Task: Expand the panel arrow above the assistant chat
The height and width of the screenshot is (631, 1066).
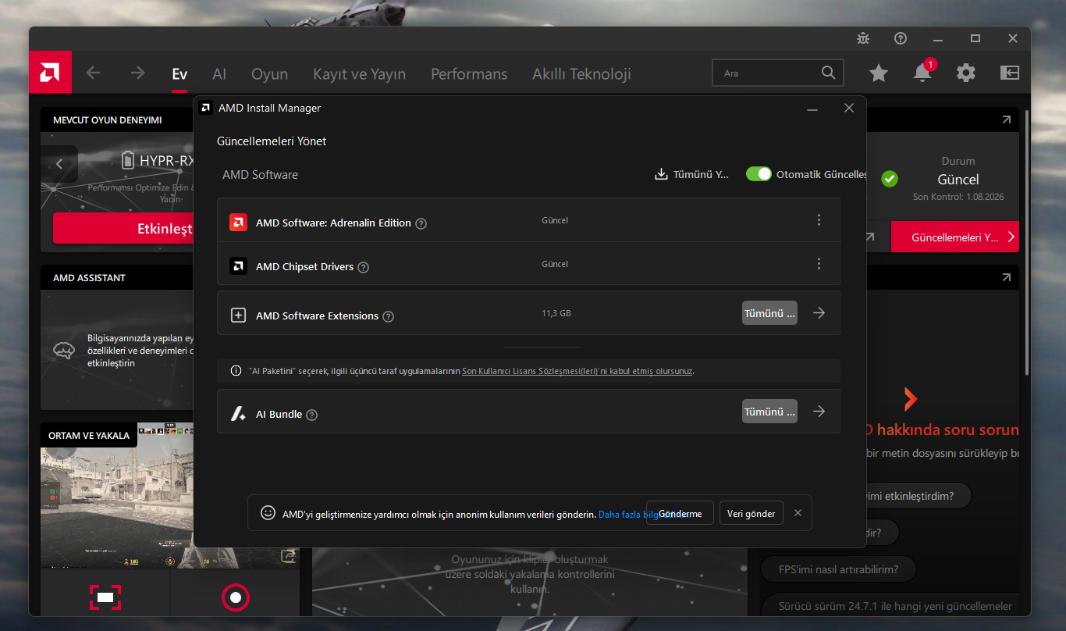Action: tap(1006, 277)
